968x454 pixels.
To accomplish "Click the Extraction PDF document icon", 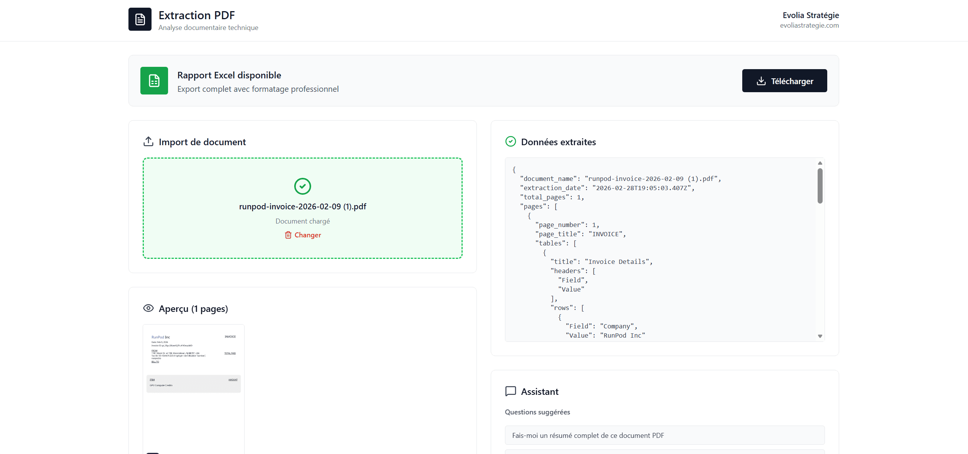I will point(140,19).
